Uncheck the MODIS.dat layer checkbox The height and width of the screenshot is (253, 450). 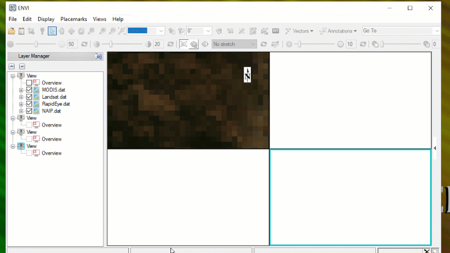tap(29, 90)
